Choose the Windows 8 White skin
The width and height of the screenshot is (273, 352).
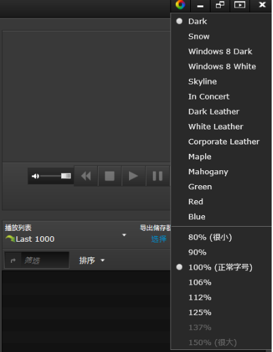coord(221,67)
